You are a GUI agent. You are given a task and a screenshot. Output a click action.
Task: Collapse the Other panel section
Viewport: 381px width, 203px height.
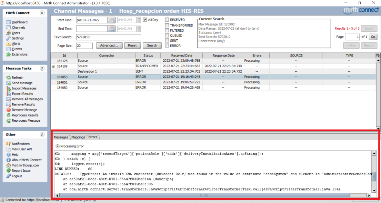point(42,135)
